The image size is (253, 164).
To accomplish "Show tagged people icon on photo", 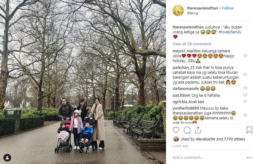I will click(7, 158).
